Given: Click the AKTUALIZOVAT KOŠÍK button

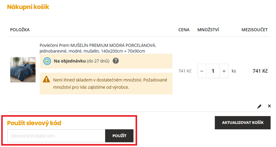Looking at the screenshot, I should [x=243, y=123].
